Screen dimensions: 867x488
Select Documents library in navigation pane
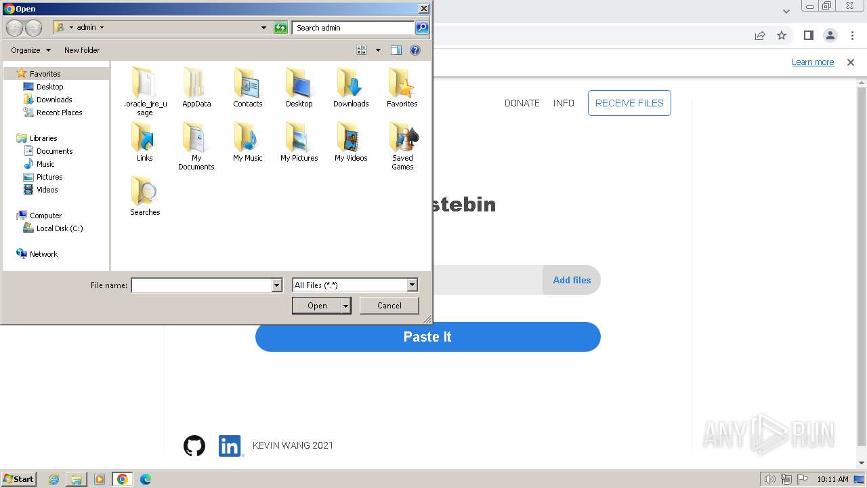pos(54,151)
